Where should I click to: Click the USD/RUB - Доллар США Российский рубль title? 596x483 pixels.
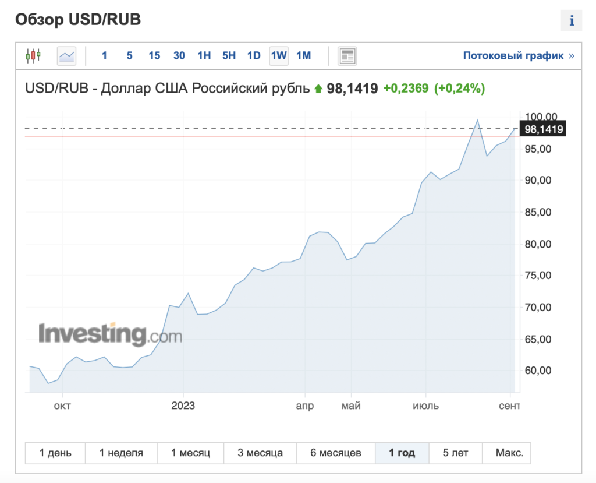(x=167, y=89)
